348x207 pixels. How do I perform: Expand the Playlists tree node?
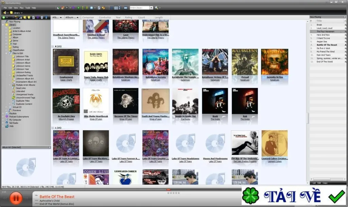3,114
